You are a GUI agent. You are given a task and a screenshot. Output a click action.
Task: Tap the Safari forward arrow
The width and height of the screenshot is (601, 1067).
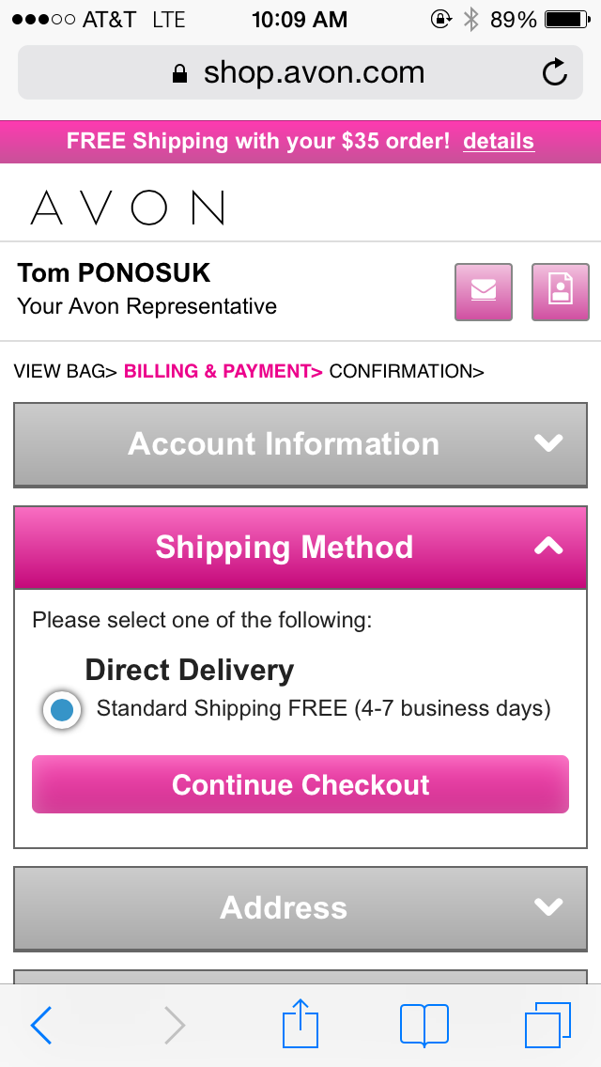point(175,1025)
